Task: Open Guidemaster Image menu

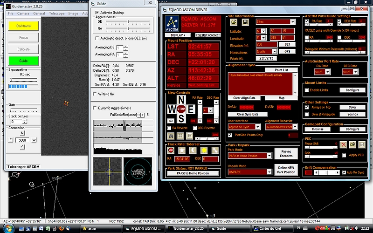Action: 73,14
